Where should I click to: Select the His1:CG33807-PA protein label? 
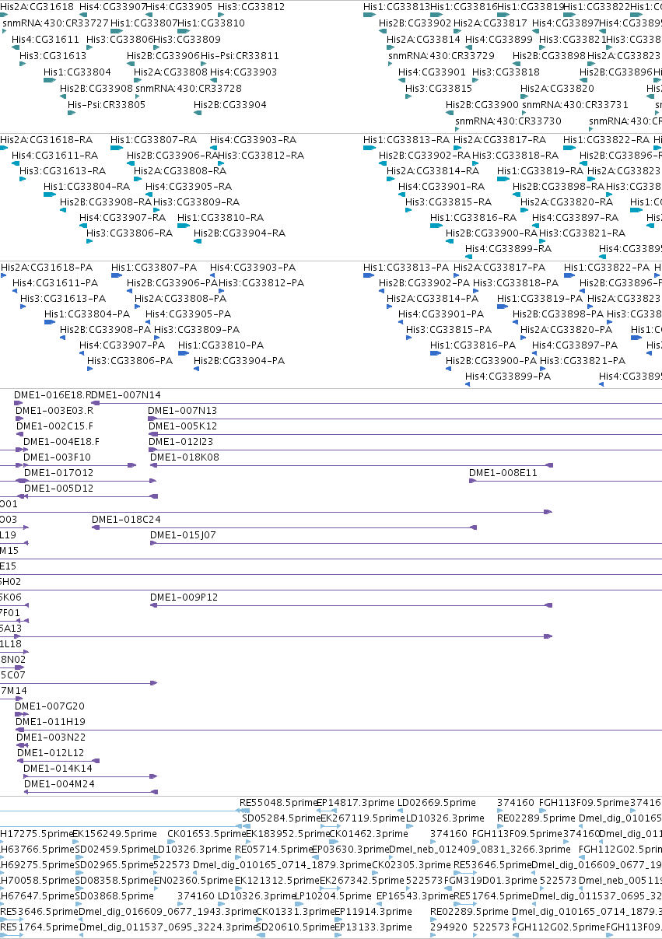pyautogui.click(x=154, y=268)
